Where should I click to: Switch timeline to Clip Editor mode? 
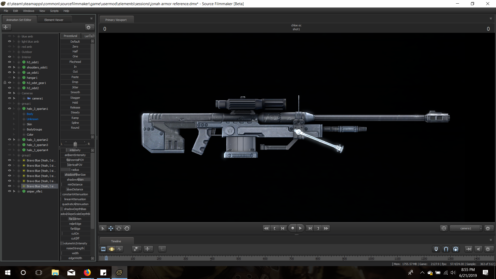tap(103, 249)
